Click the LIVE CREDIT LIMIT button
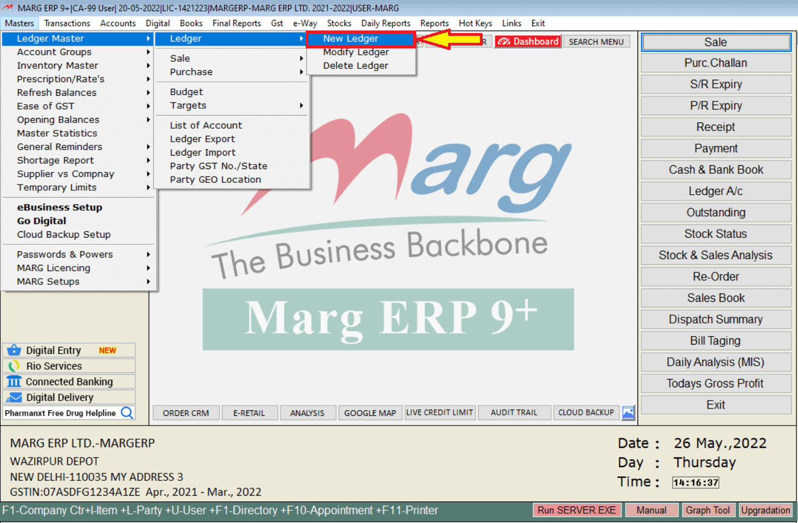The image size is (798, 523). tap(439, 412)
